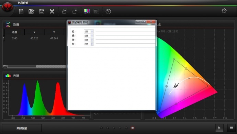237x134 pixels.
Task: Open settings with the gear icon
Action: point(224,11)
